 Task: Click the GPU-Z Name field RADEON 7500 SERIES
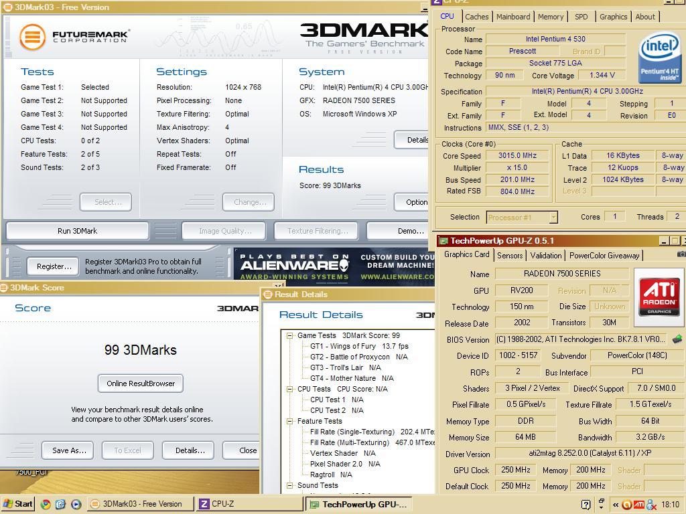(x=562, y=274)
